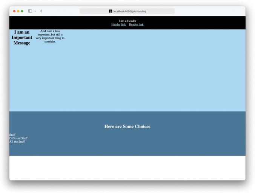
Task: Show the Safari sidebar
Action: point(30,11)
